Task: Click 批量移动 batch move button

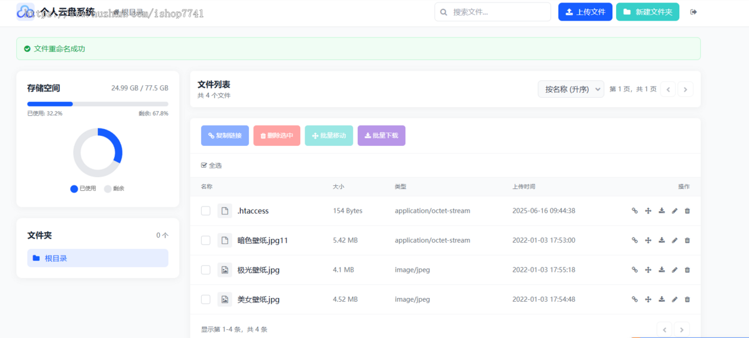Action: coord(329,135)
